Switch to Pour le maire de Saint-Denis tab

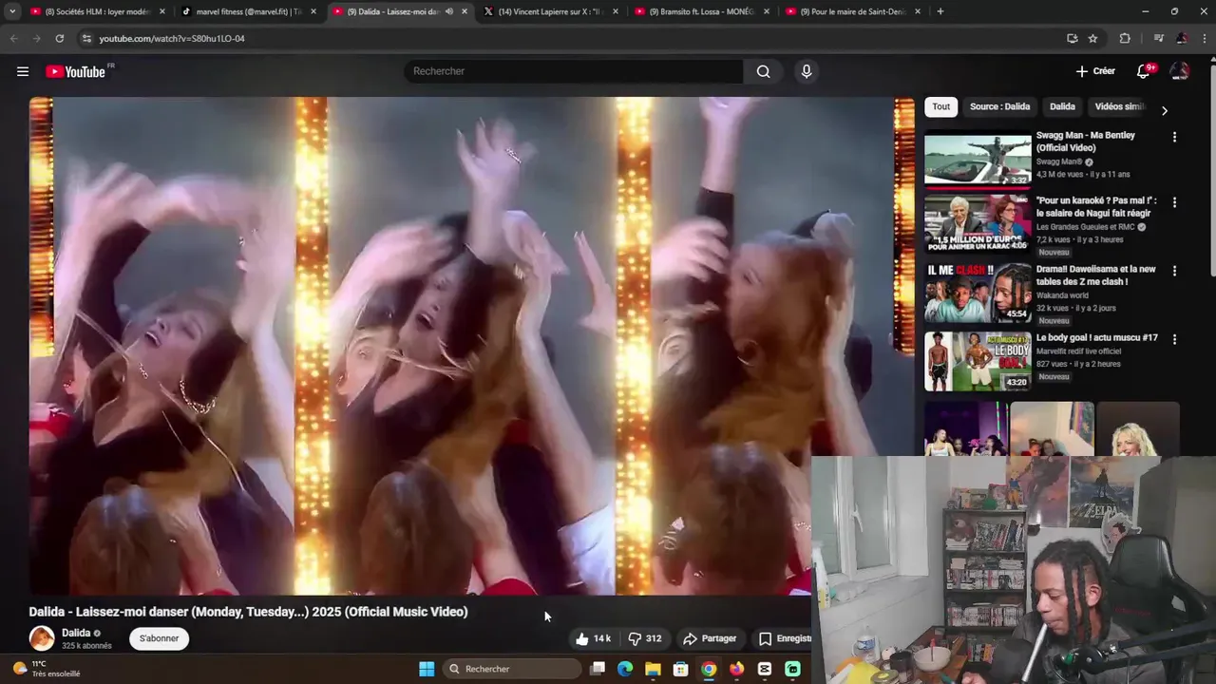click(x=853, y=11)
